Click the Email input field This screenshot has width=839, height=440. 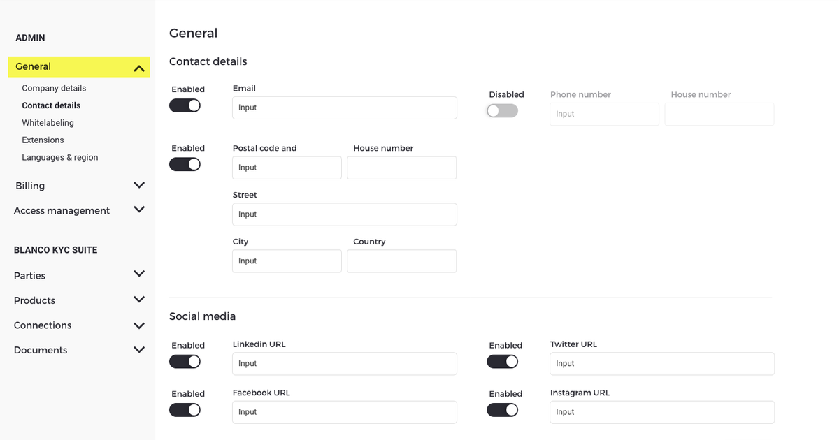click(345, 108)
